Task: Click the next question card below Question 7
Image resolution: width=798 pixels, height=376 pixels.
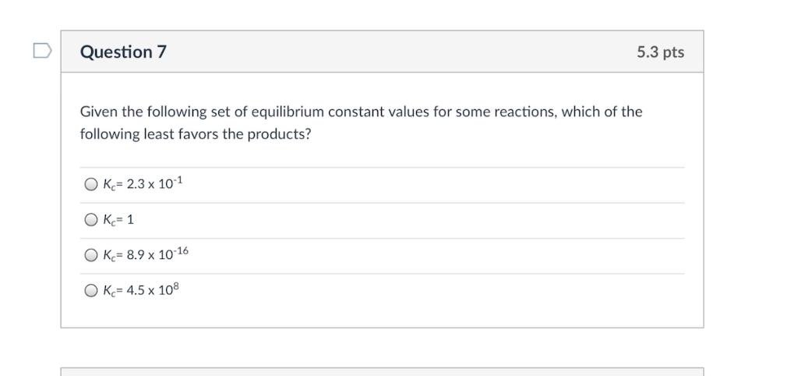Action: pyautogui.click(x=382, y=371)
